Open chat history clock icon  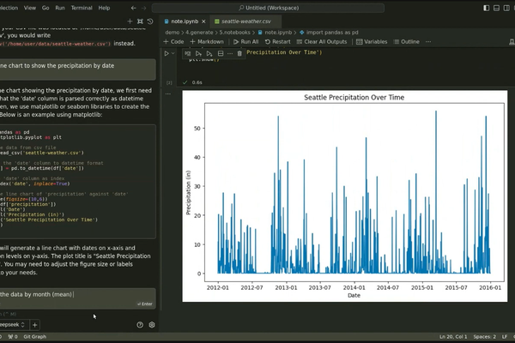[150, 21]
